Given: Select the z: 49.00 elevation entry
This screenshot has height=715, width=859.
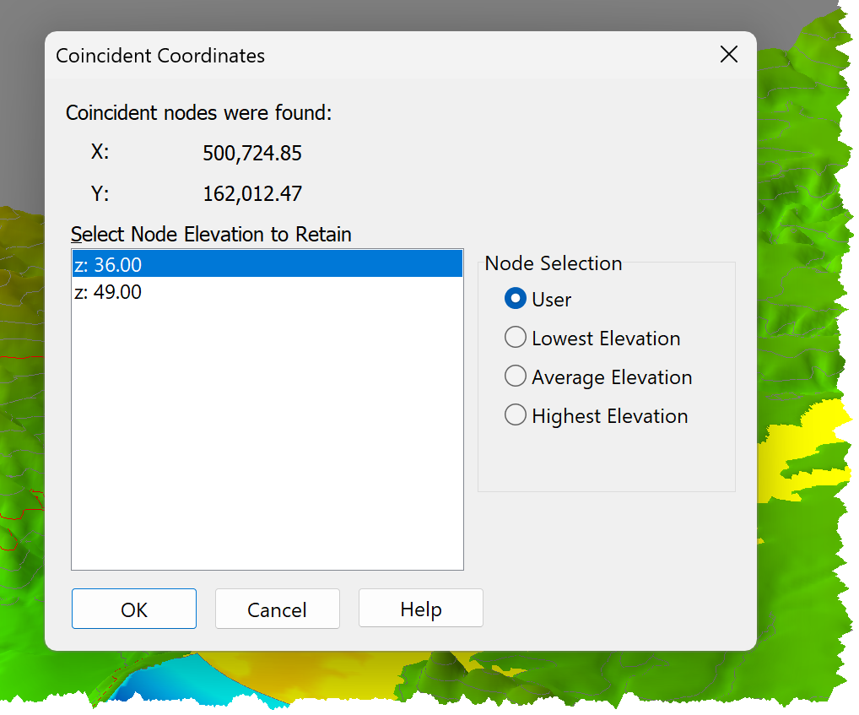Looking at the screenshot, I should click(x=267, y=291).
